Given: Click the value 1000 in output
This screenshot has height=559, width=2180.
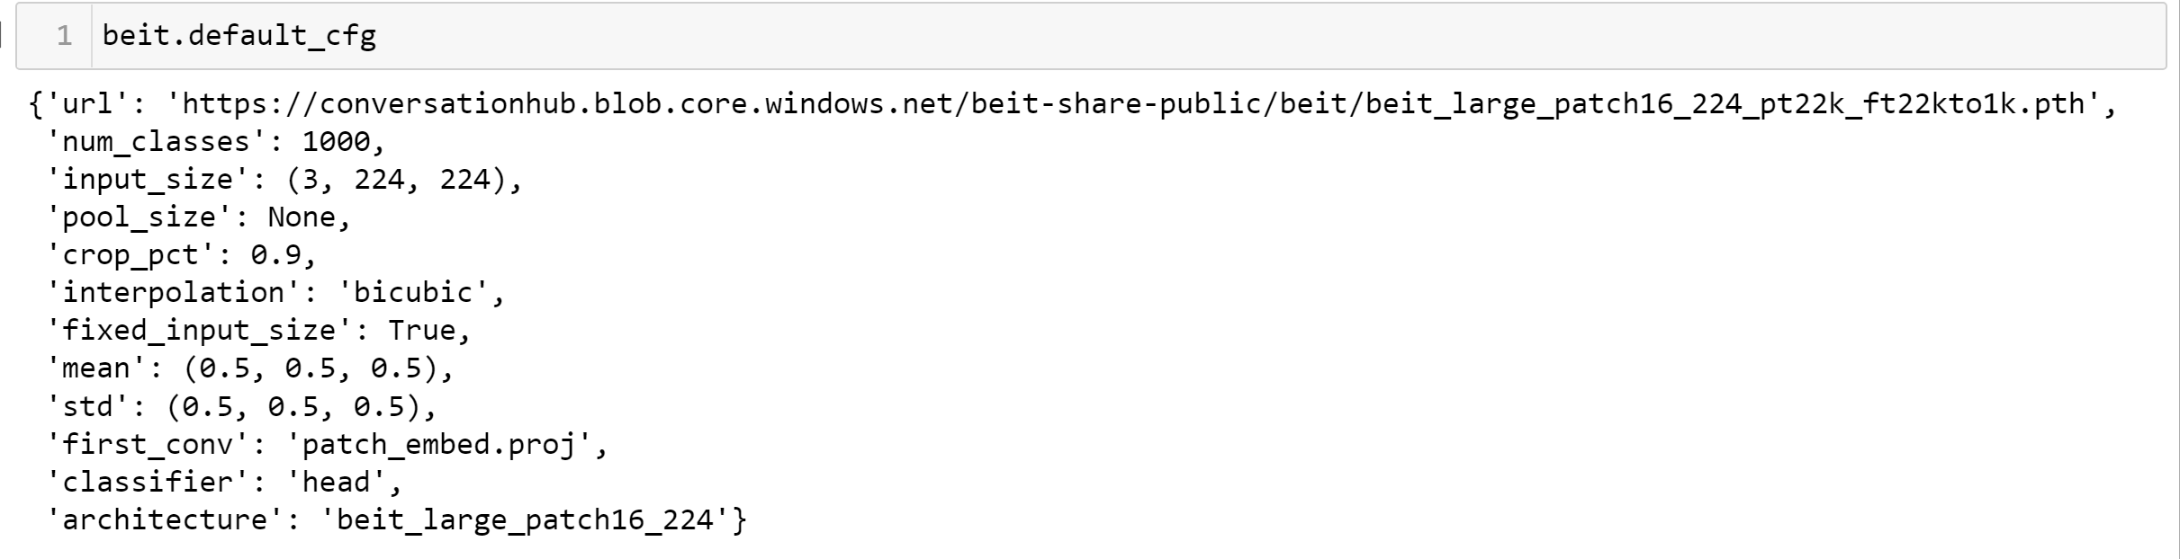Looking at the screenshot, I should tap(336, 142).
